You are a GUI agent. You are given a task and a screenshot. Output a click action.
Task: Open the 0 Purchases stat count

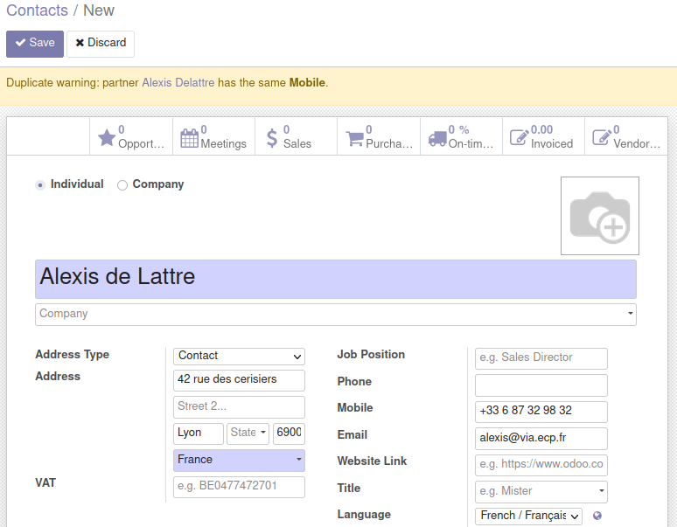[369, 129]
